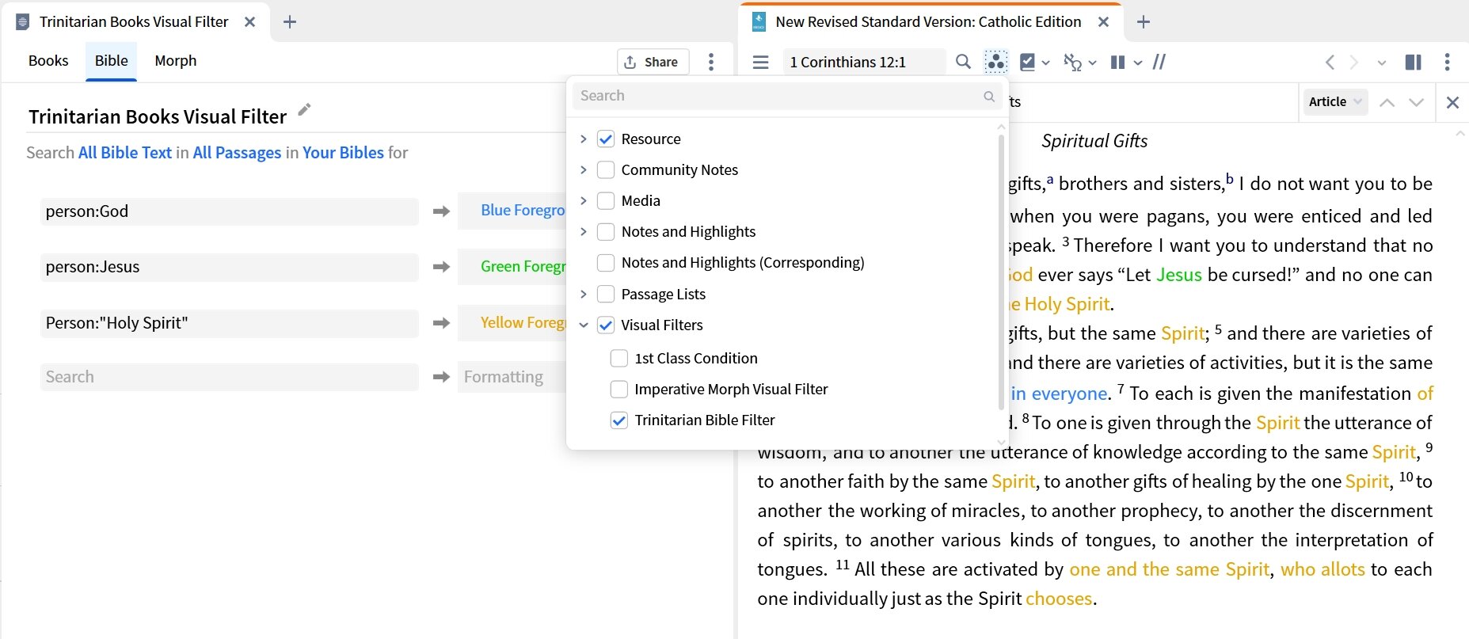Close the Trinitarian Books Visual Filter tab
Image resolution: width=1469 pixels, height=639 pixels.
pyautogui.click(x=249, y=22)
